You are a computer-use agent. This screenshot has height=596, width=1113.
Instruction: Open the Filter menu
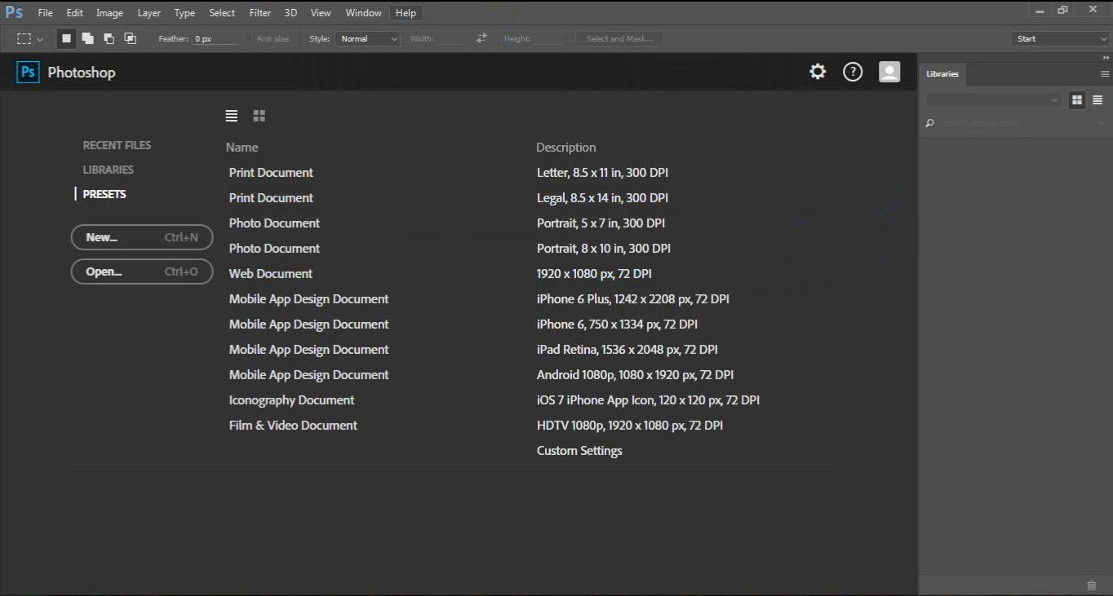259,13
